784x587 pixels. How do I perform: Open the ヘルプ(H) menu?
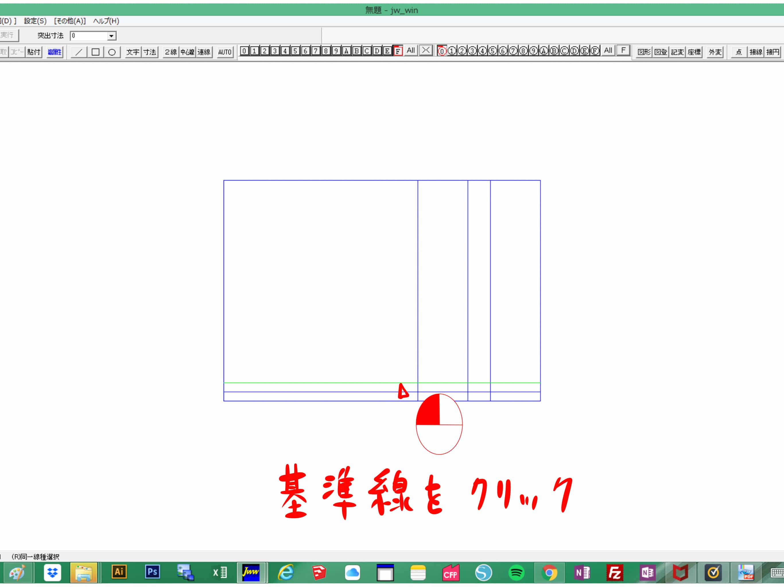(106, 21)
